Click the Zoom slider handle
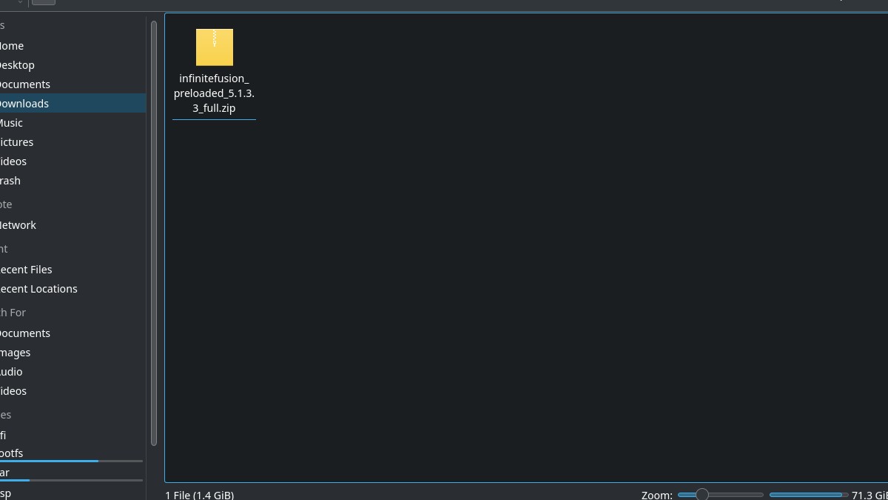This screenshot has height=500, width=888. pos(702,494)
